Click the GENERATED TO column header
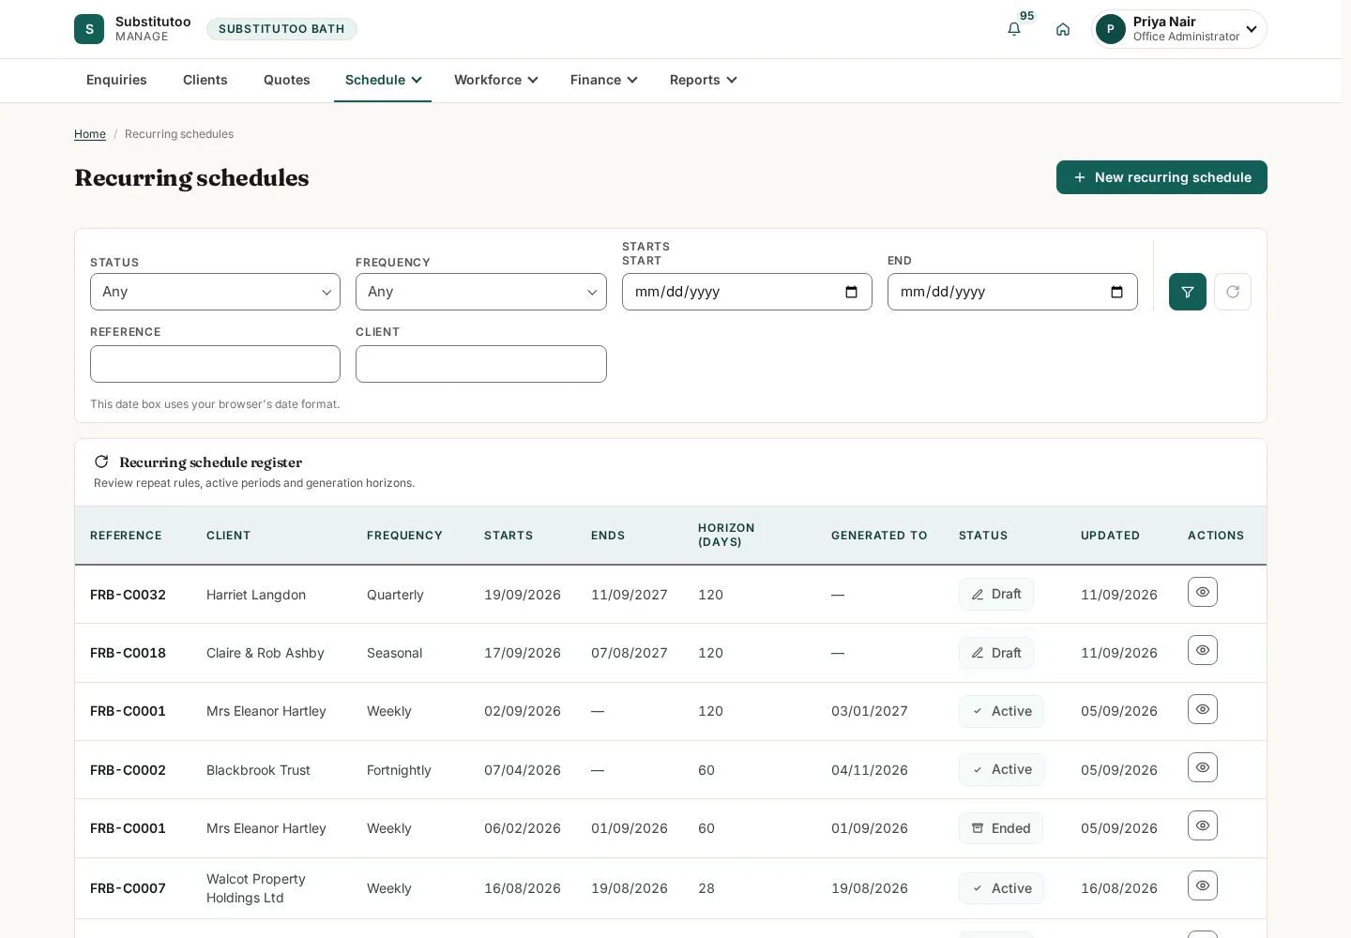This screenshot has height=938, width=1351. [x=879, y=536]
